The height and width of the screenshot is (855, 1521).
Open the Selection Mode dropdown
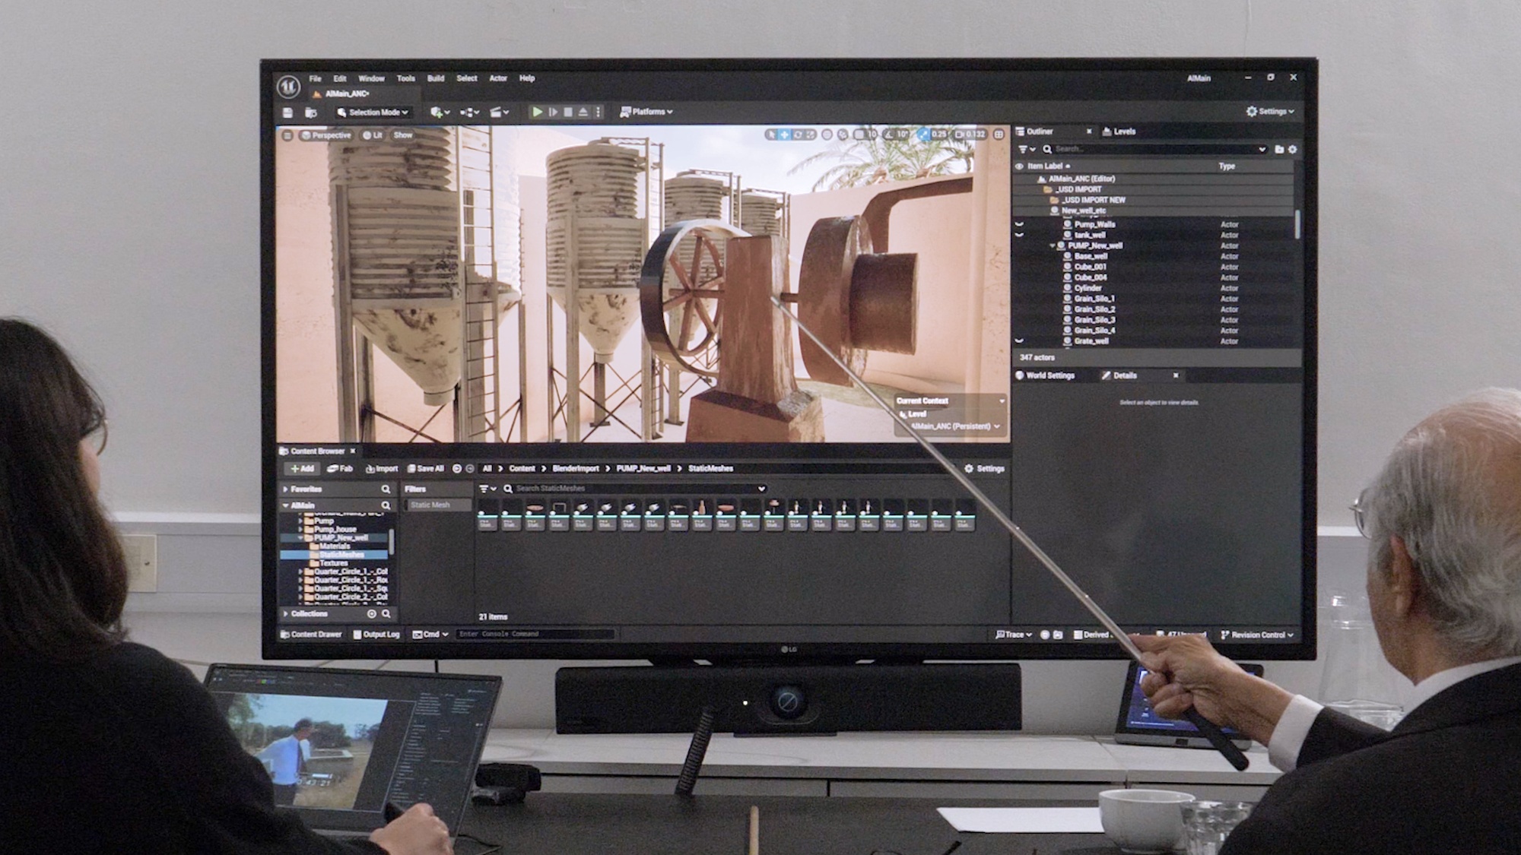373,112
